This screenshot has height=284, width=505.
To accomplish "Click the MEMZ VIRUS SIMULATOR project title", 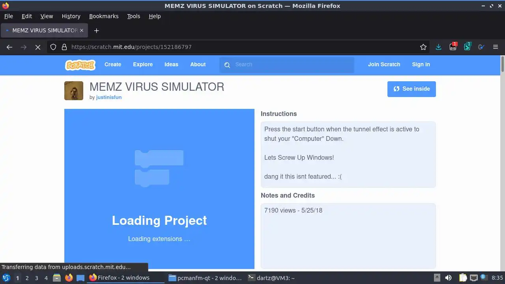I will click(157, 87).
